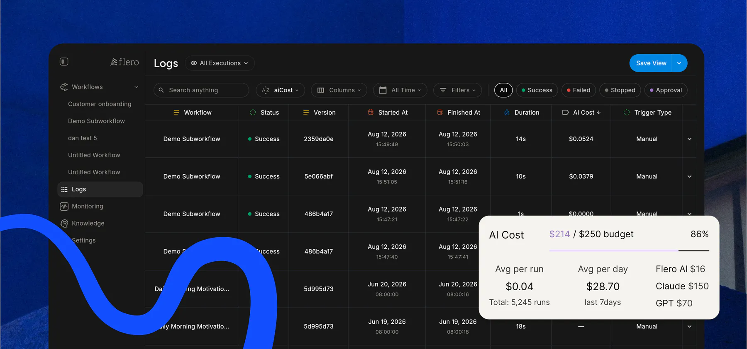Click the AI Cost budget progress bar
The width and height of the screenshot is (747, 349).
coord(629,250)
